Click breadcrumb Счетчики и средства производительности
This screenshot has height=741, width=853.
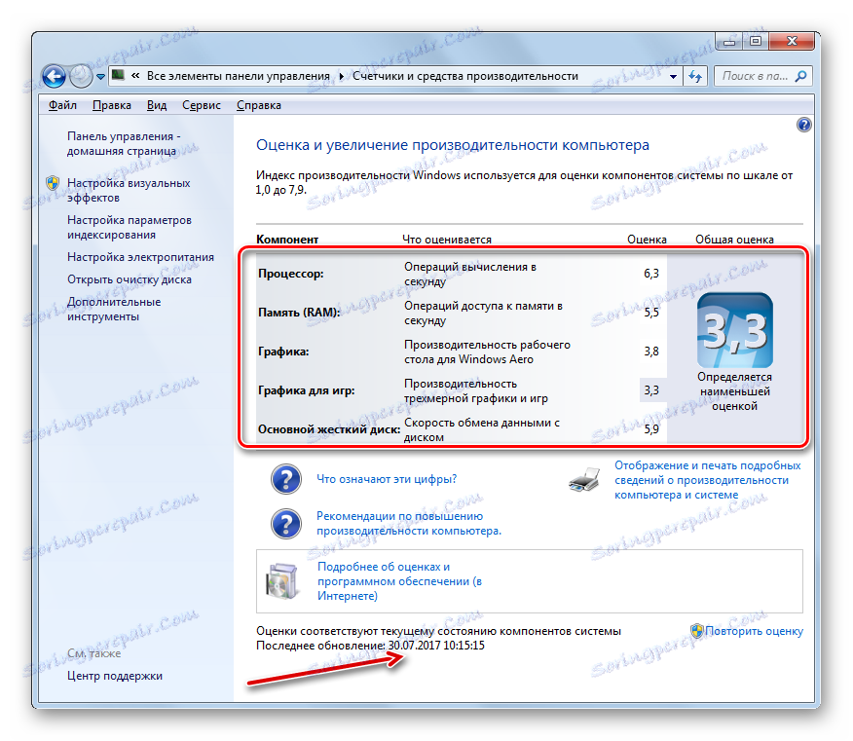pos(465,76)
